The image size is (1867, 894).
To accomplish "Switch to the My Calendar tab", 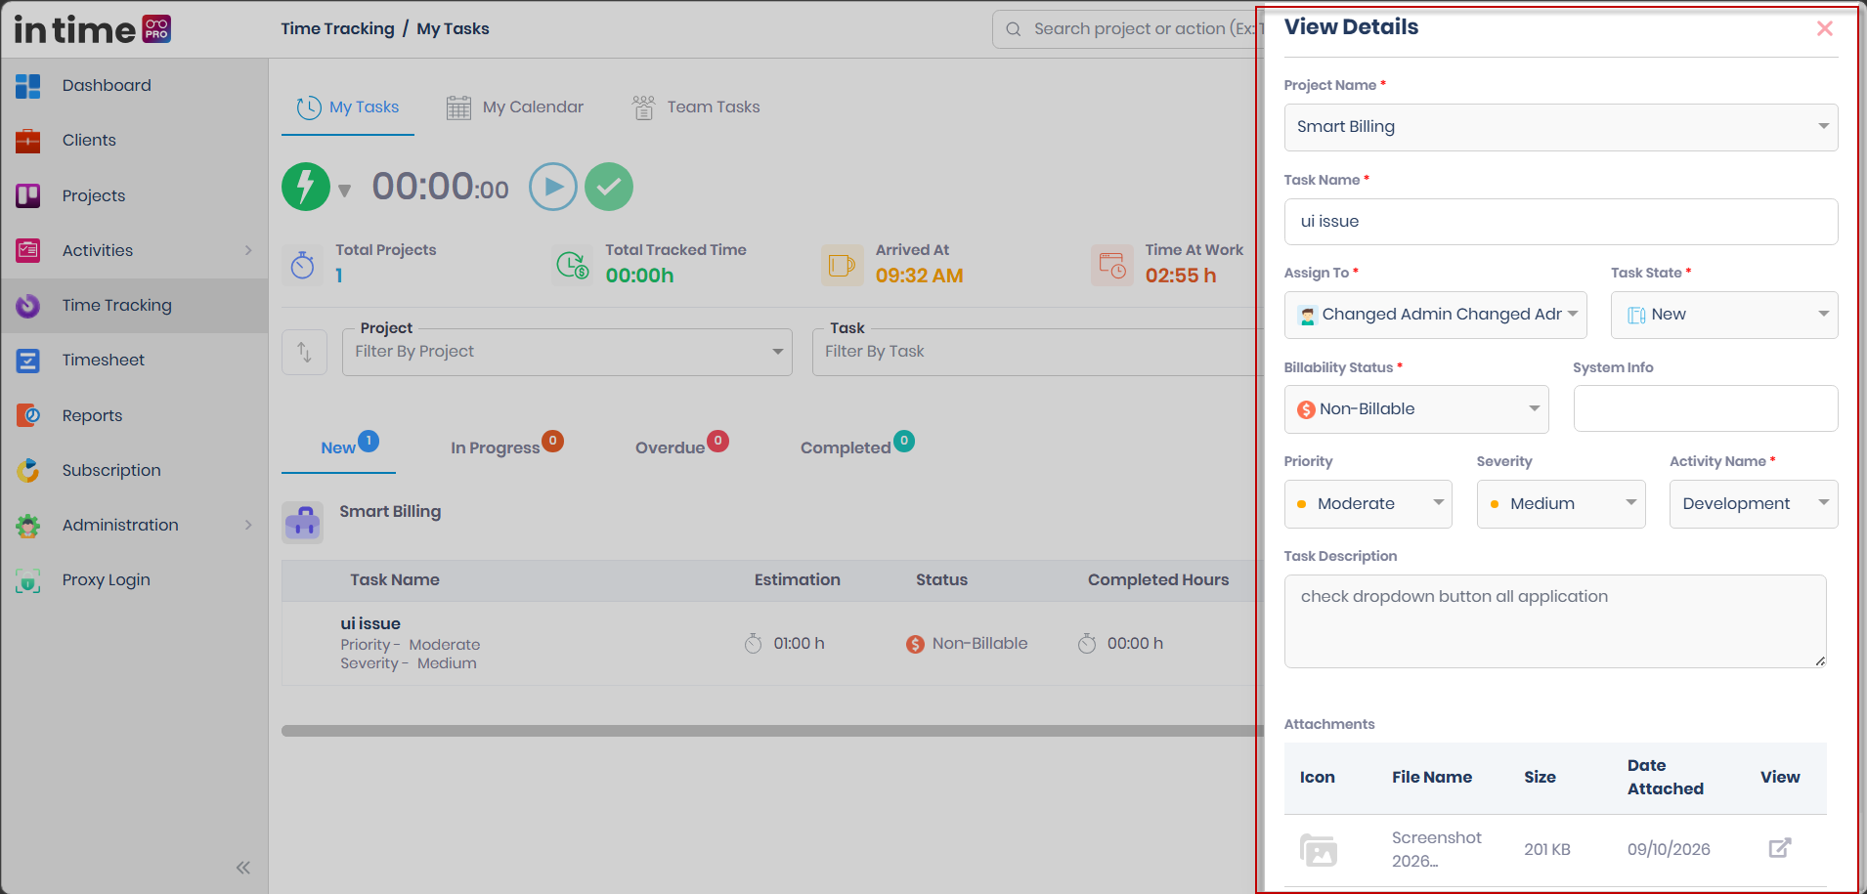I will [x=514, y=107].
